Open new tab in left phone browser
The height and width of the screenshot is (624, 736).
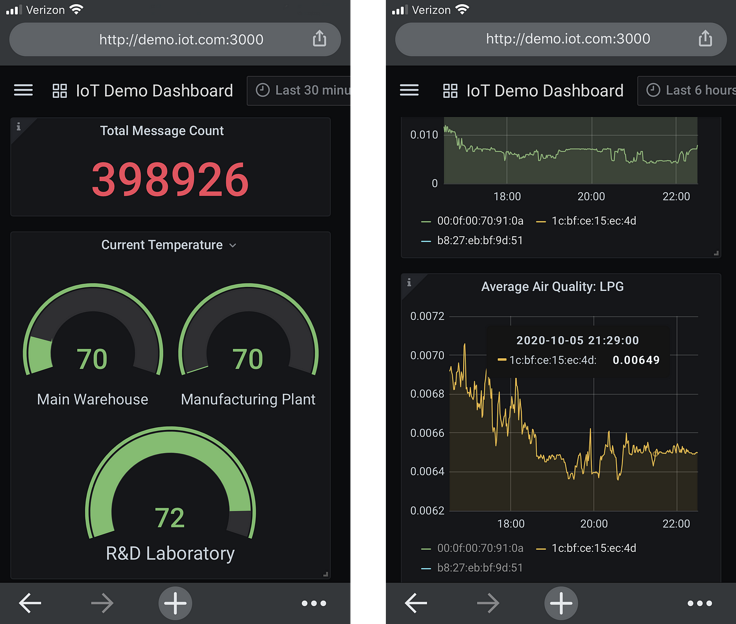pyautogui.click(x=175, y=603)
